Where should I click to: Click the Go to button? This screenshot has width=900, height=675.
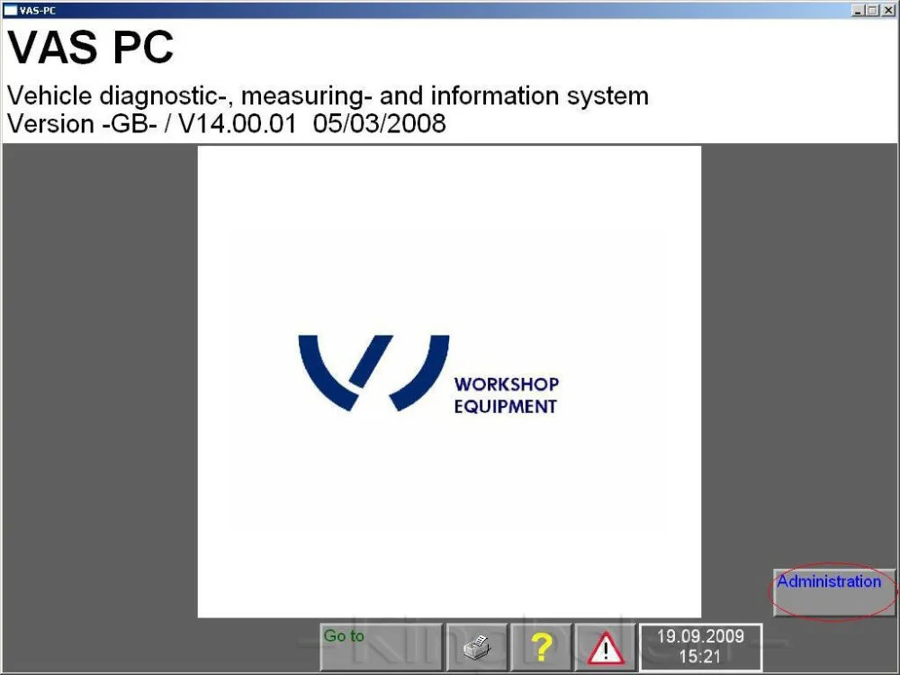[x=381, y=647]
